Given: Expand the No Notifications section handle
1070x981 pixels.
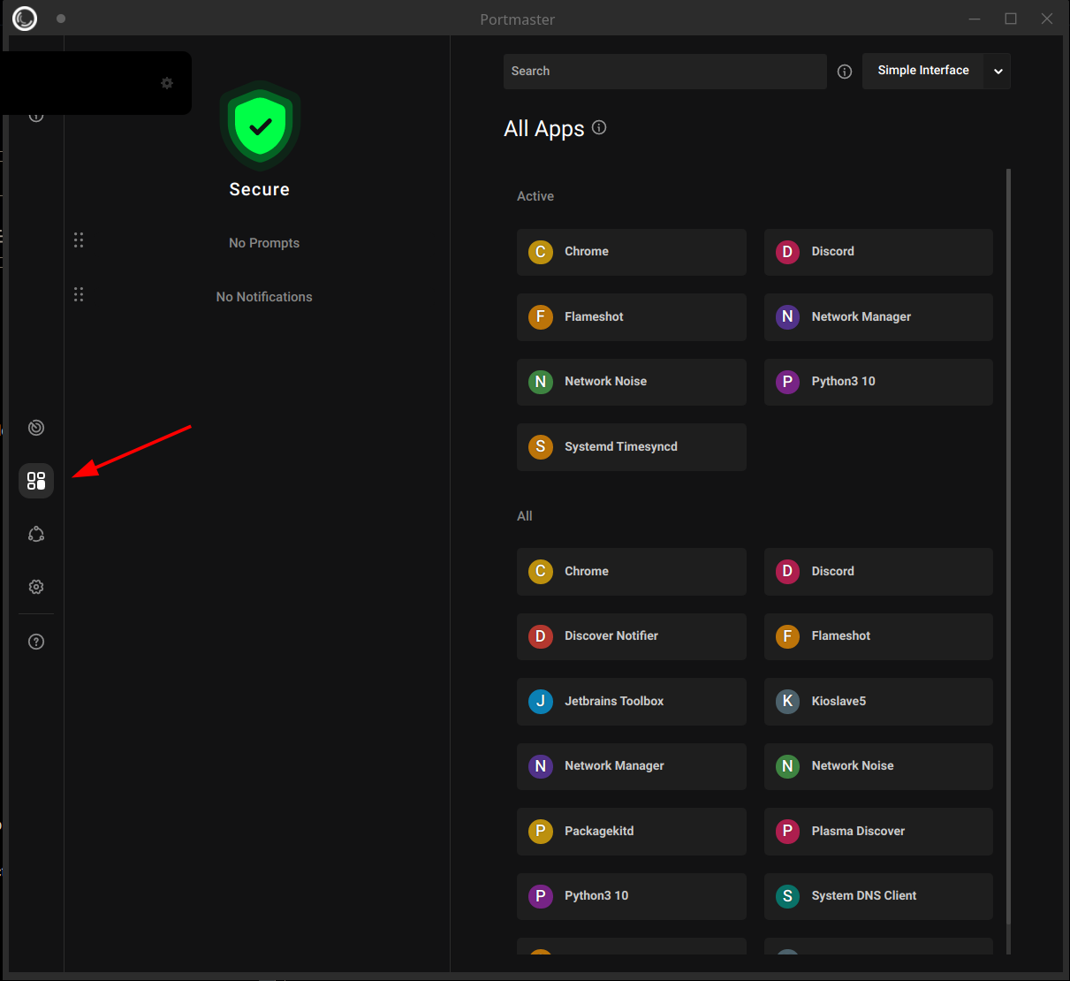Looking at the screenshot, I should coord(79,294).
